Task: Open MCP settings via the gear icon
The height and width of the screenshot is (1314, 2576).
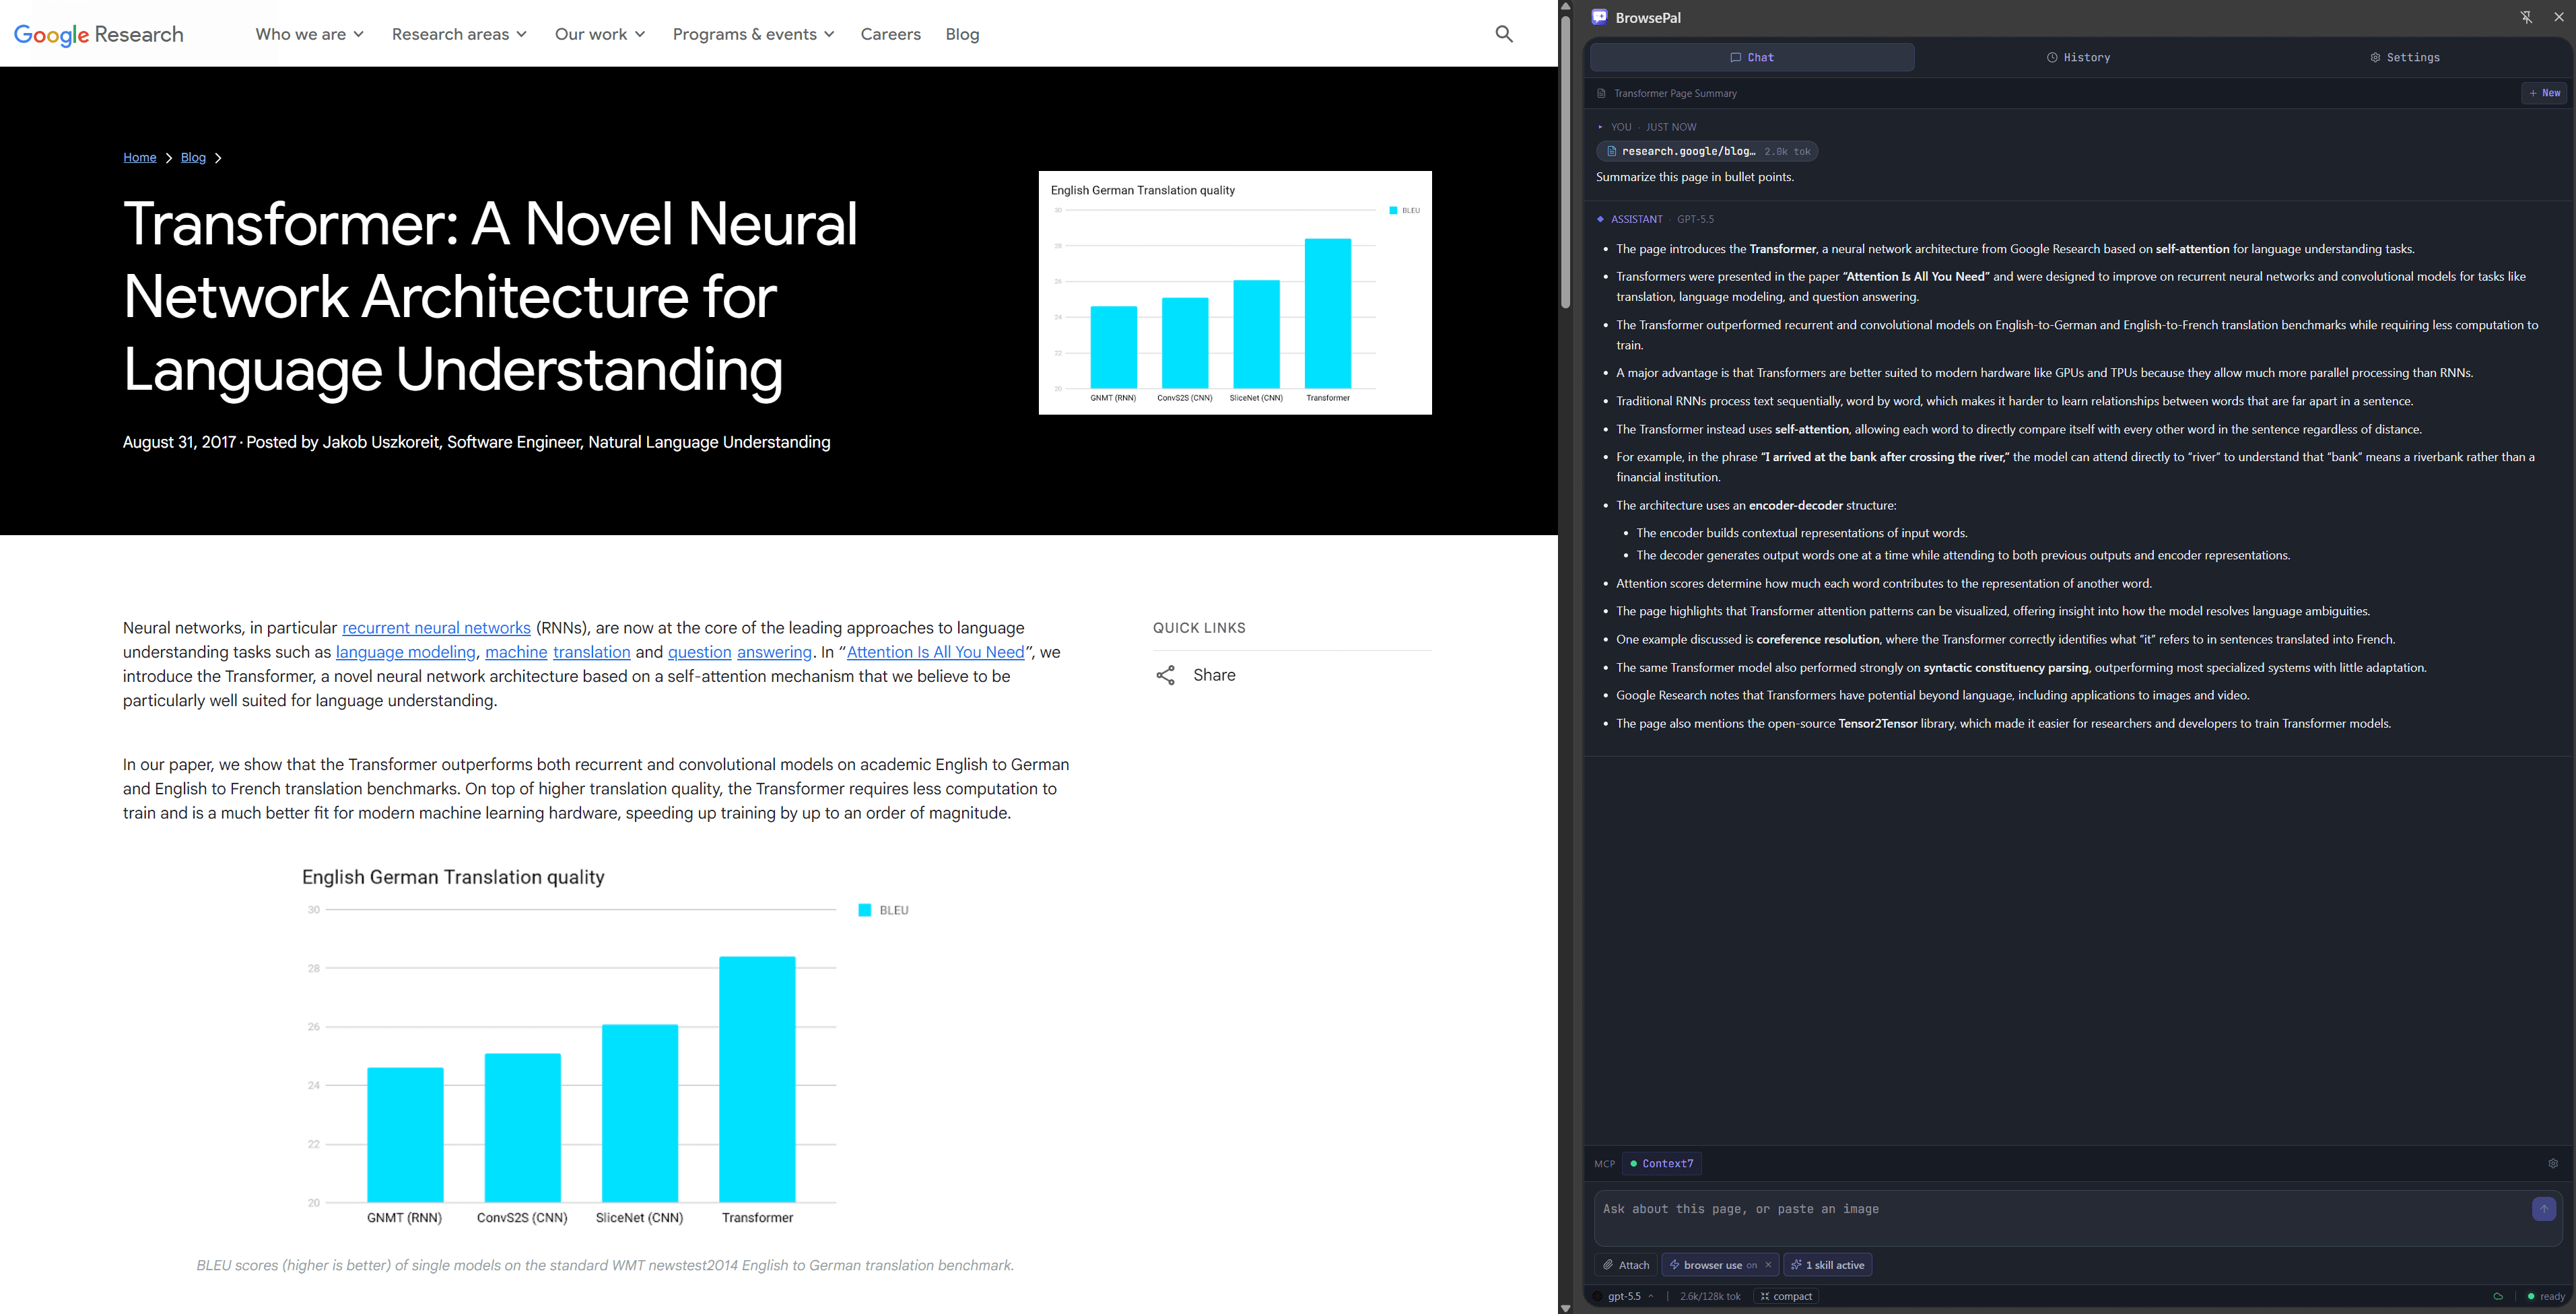Action: (x=2554, y=1163)
